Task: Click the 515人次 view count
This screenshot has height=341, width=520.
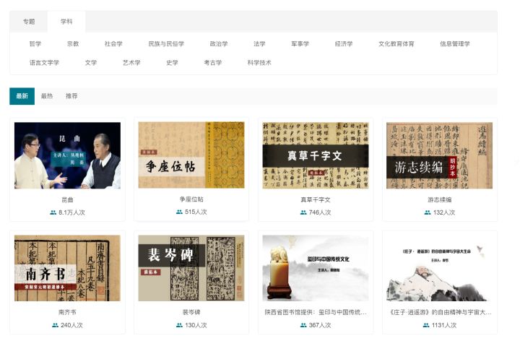Action: (x=196, y=212)
